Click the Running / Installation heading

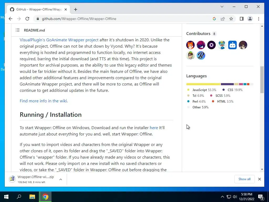(51, 115)
